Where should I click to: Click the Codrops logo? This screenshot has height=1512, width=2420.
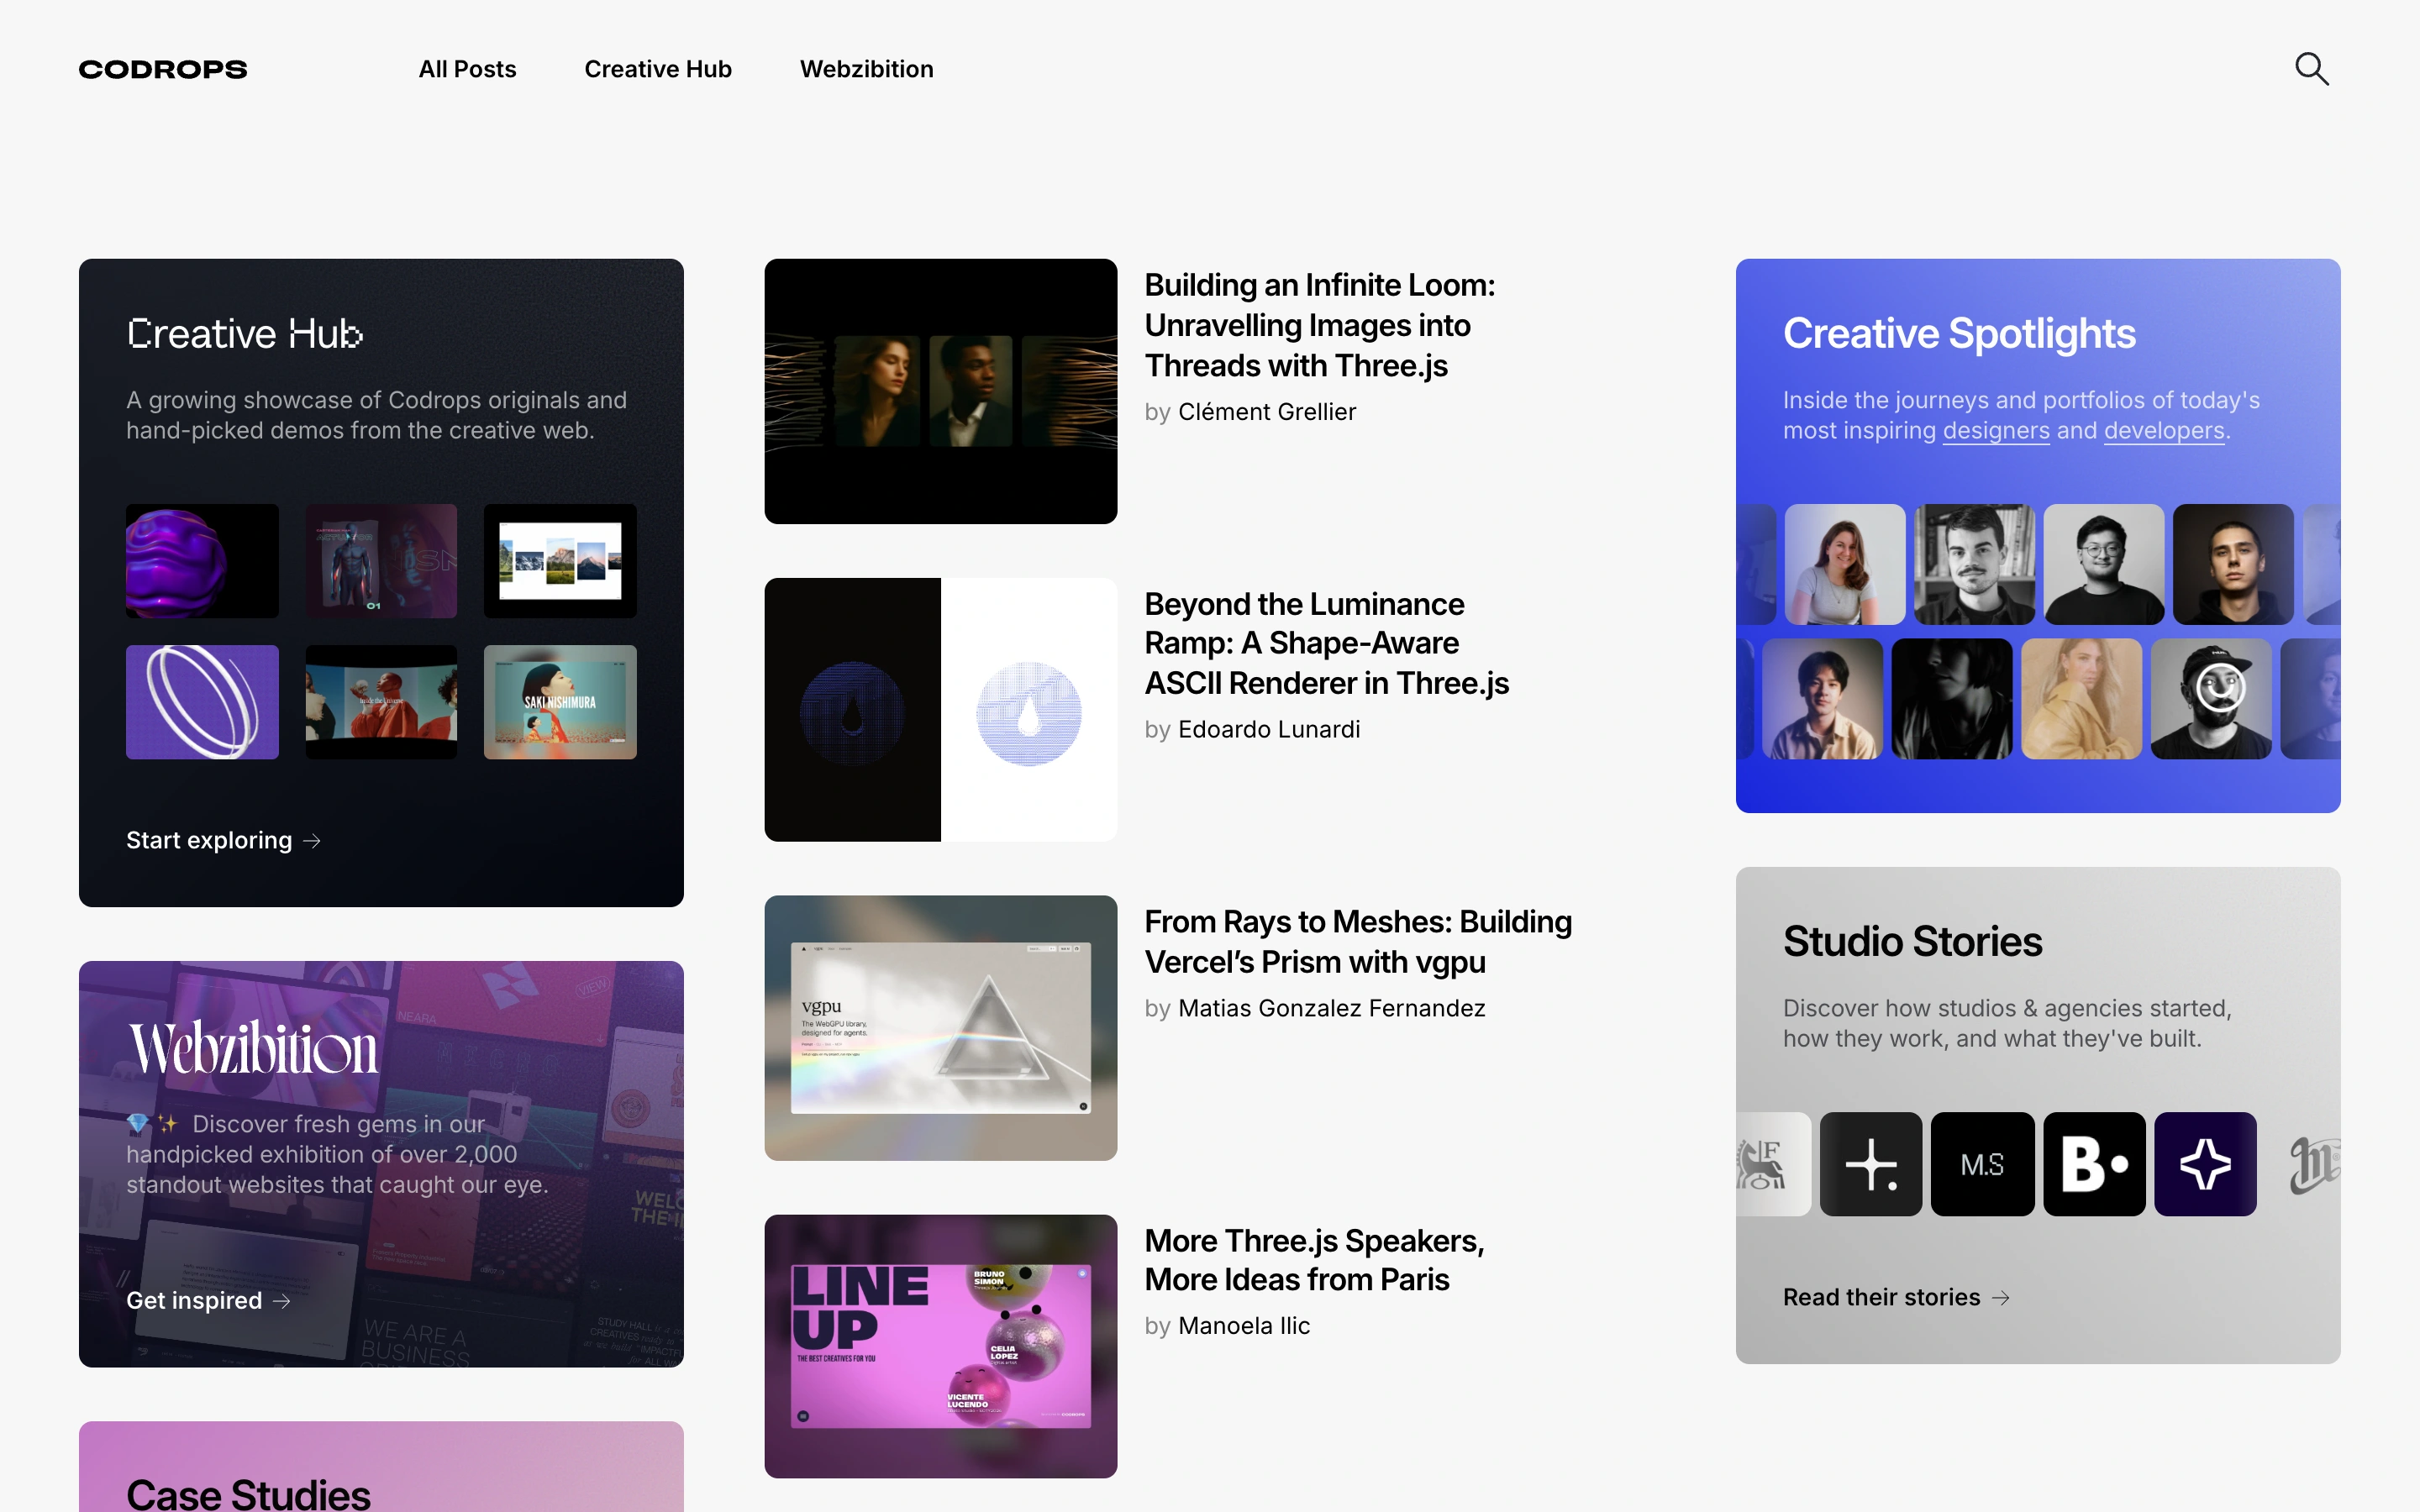163,69
